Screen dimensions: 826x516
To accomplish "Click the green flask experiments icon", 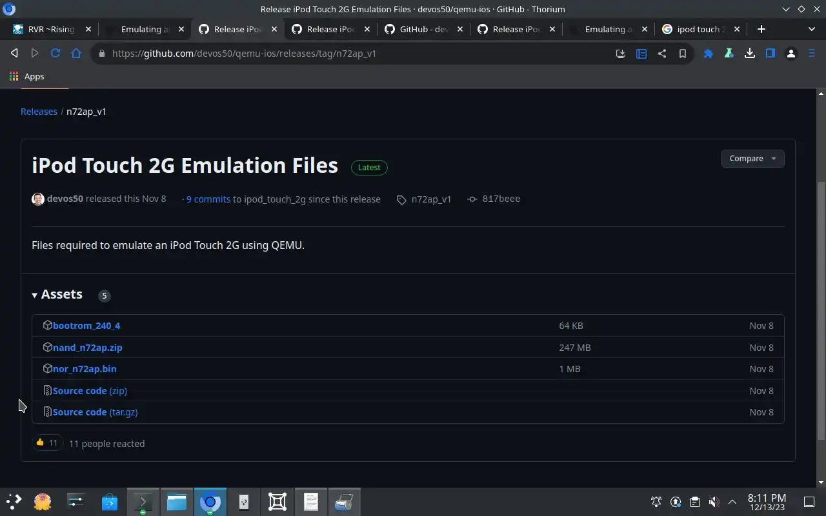I will (729, 54).
